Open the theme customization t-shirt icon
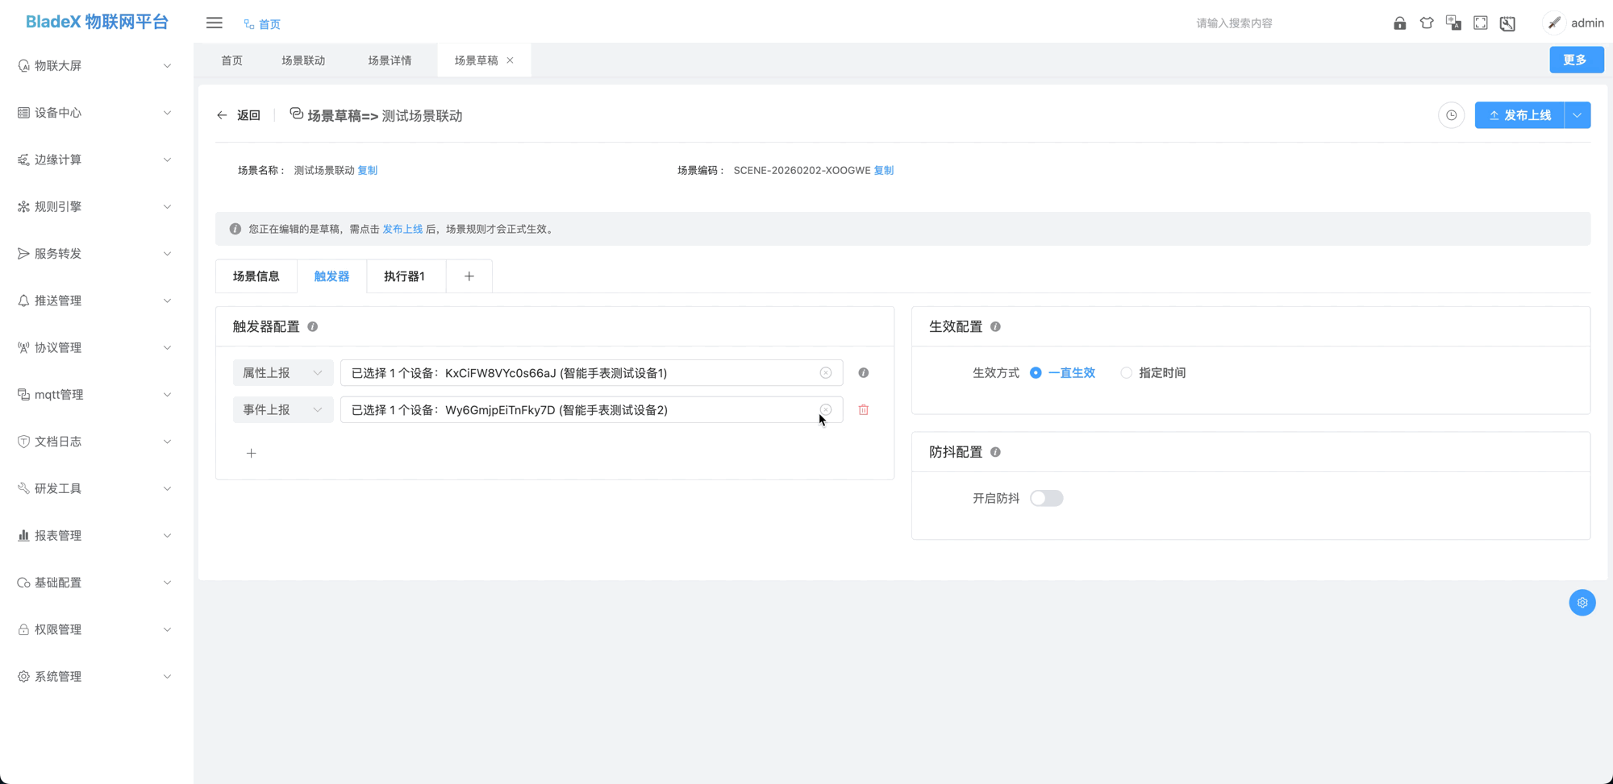1613x784 pixels. (1427, 23)
